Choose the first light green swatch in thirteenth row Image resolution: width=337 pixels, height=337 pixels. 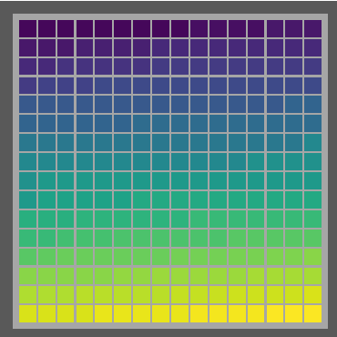(27, 257)
